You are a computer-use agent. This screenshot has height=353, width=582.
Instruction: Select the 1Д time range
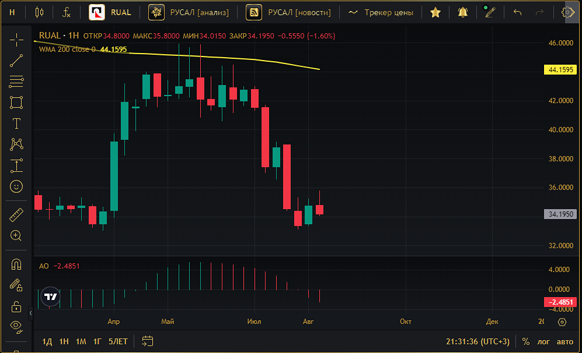(x=47, y=341)
